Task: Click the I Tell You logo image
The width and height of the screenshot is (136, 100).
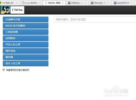Action: coord(5,10)
